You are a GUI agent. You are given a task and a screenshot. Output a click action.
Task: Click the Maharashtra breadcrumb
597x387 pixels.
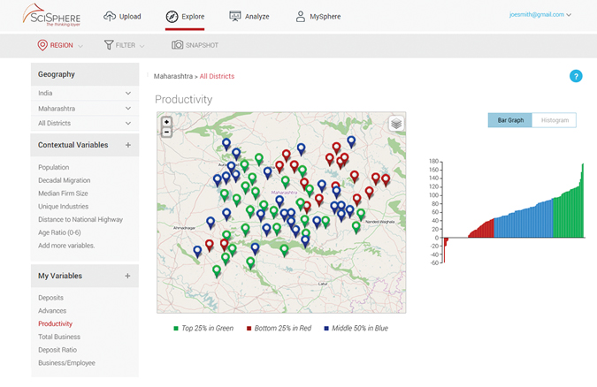pos(173,76)
